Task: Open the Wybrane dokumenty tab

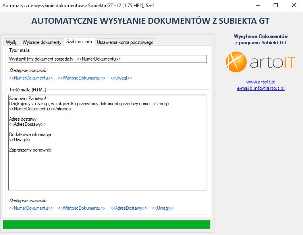Action: click(42, 42)
